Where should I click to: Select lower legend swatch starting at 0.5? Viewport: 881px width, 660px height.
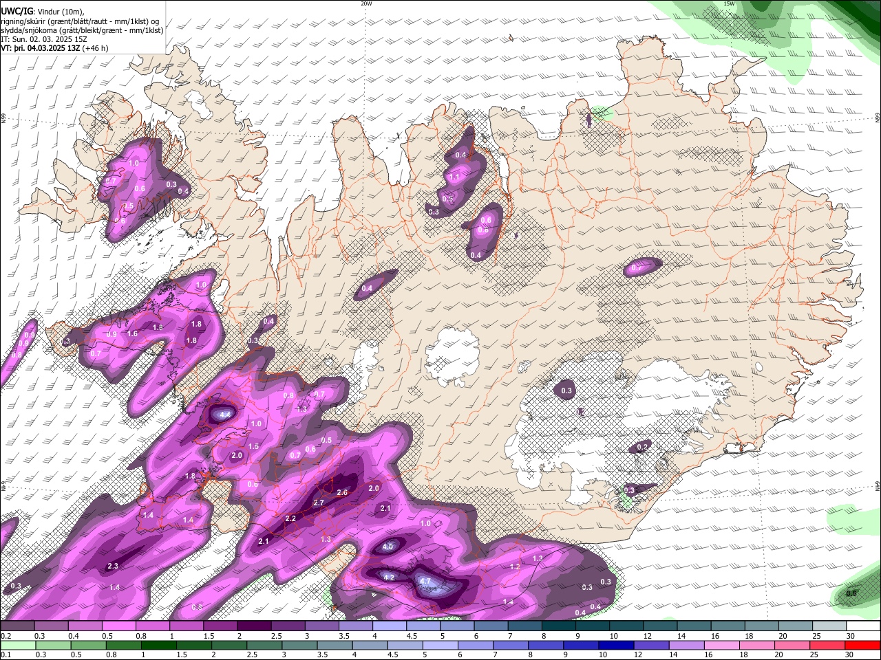pyautogui.click(x=88, y=645)
